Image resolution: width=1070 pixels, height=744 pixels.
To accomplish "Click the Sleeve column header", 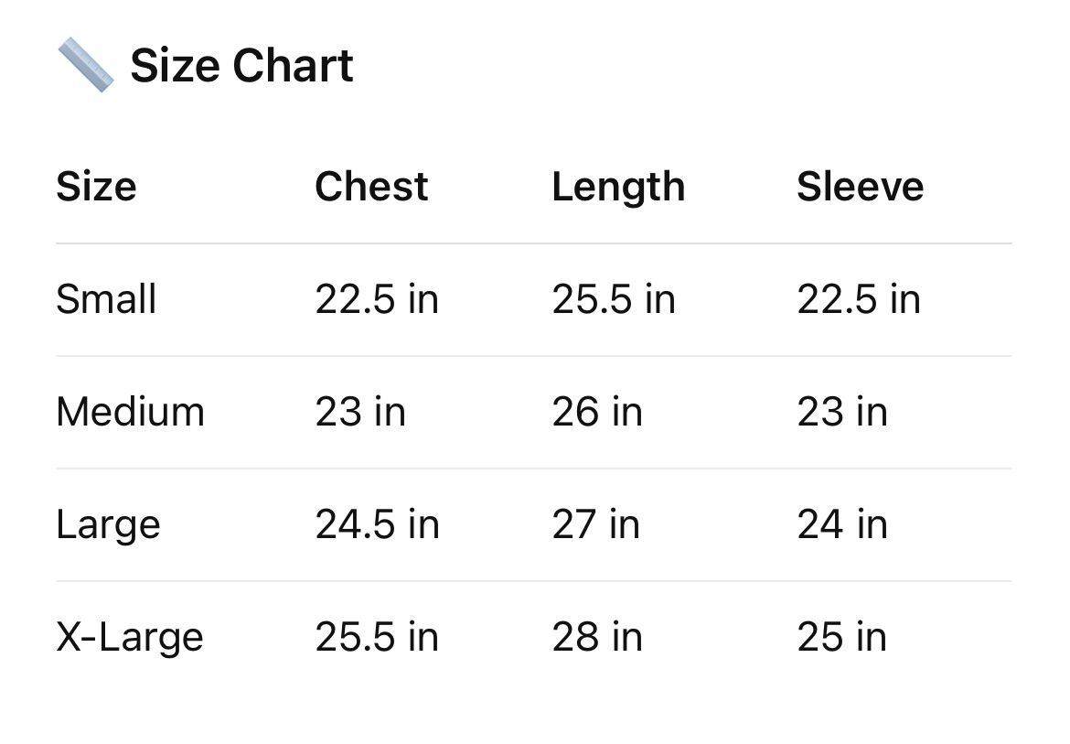I will click(x=860, y=187).
